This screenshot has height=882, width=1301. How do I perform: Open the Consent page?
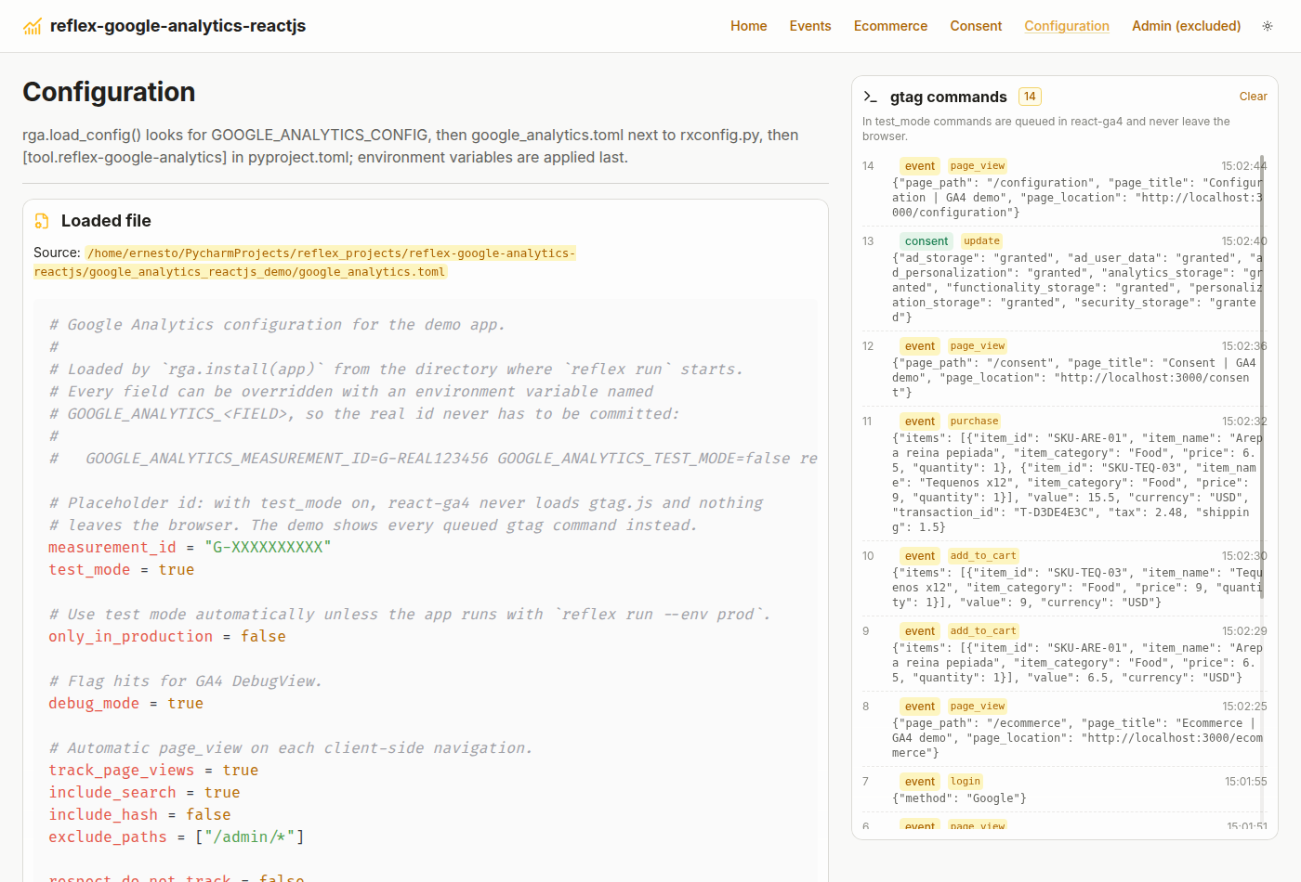tap(976, 26)
